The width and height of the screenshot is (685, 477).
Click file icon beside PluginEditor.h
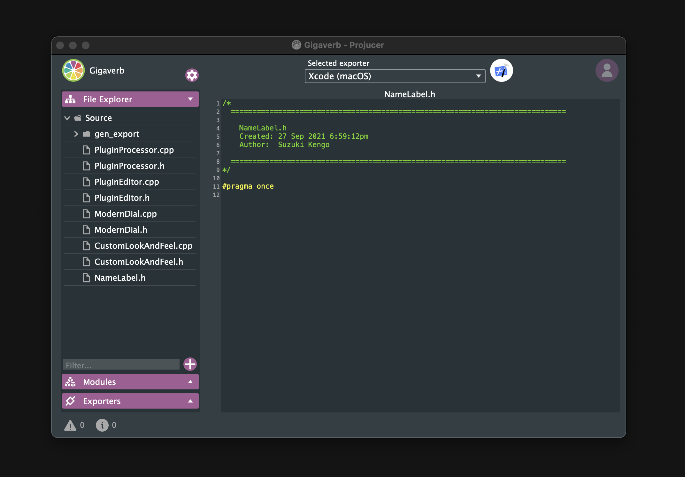point(87,198)
